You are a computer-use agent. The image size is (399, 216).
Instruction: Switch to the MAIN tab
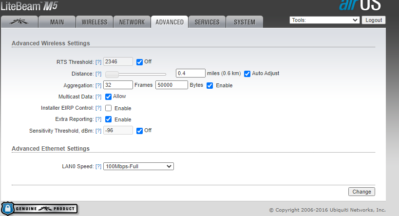57,22
